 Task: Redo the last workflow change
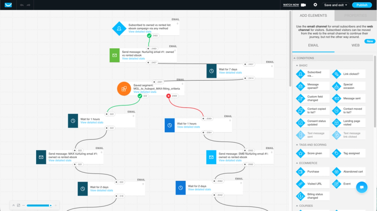pos(28,5)
